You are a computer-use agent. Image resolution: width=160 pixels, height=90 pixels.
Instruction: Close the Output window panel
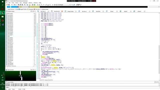click(x=159, y=82)
